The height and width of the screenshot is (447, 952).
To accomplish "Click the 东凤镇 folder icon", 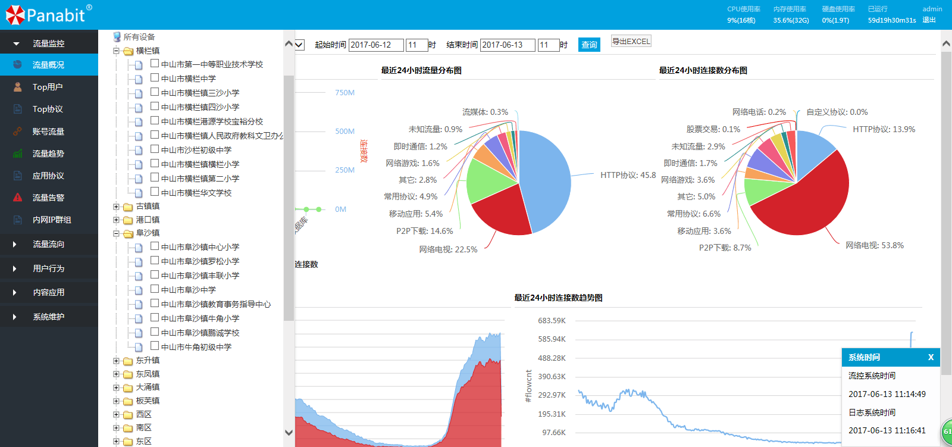I will pyautogui.click(x=128, y=374).
